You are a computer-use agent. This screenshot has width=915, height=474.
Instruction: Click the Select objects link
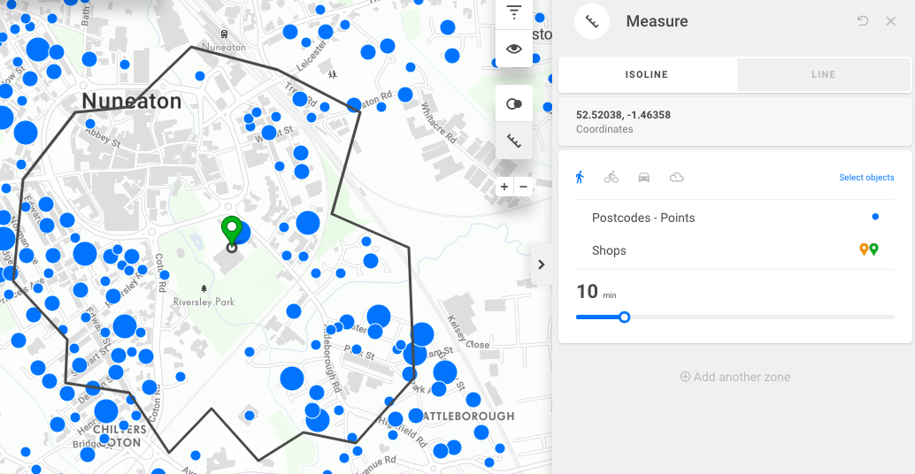click(866, 178)
